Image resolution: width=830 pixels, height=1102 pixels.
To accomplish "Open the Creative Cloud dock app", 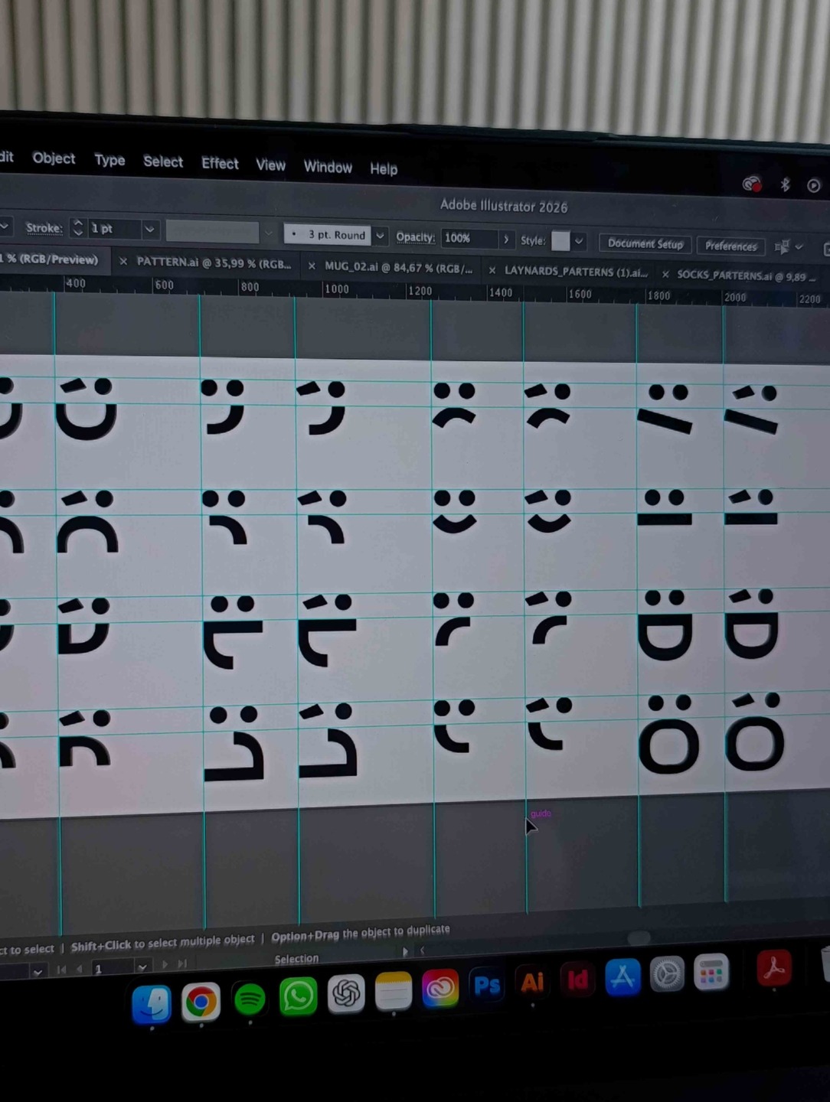I will [440, 988].
